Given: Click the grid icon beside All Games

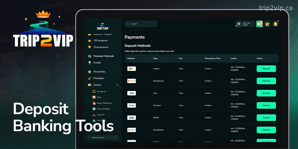Looking at the screenshot, I should tap(94, 91).
